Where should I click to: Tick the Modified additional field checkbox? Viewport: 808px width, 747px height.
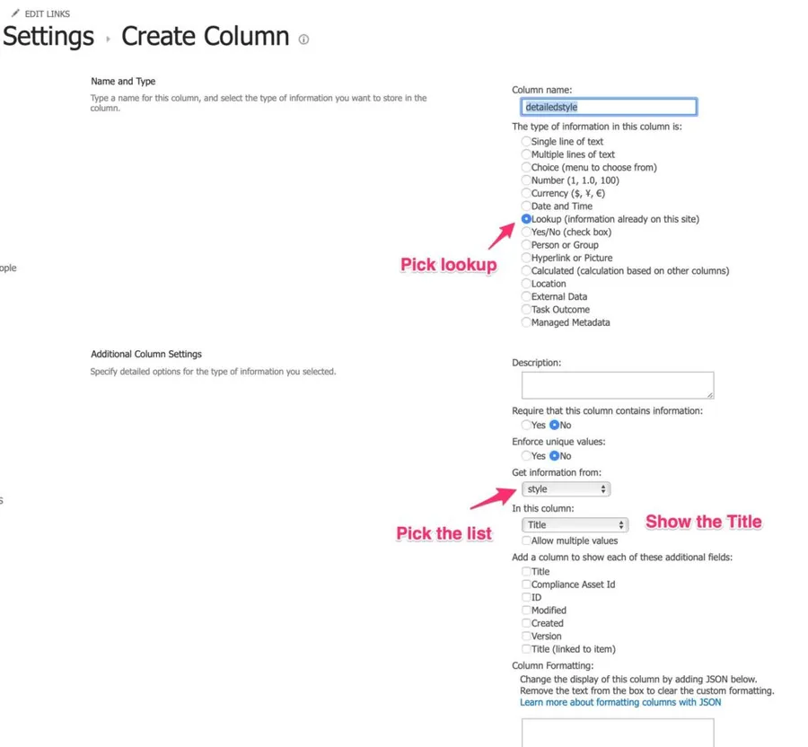point(526,611)
